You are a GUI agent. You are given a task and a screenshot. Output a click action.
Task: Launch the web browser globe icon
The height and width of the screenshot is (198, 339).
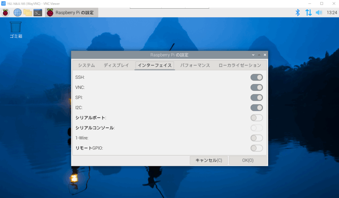click(x=17, y=13)
